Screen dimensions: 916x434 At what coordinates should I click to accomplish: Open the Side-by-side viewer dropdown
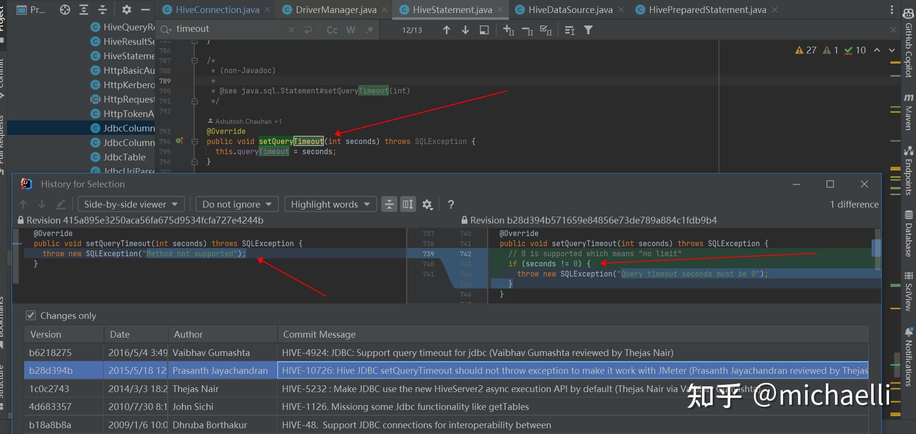[x=131, y=205]
